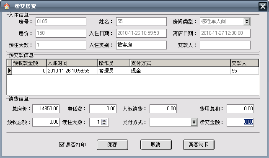
Task: Click the 其他消费 amount field
Action: tap(163, 109)
